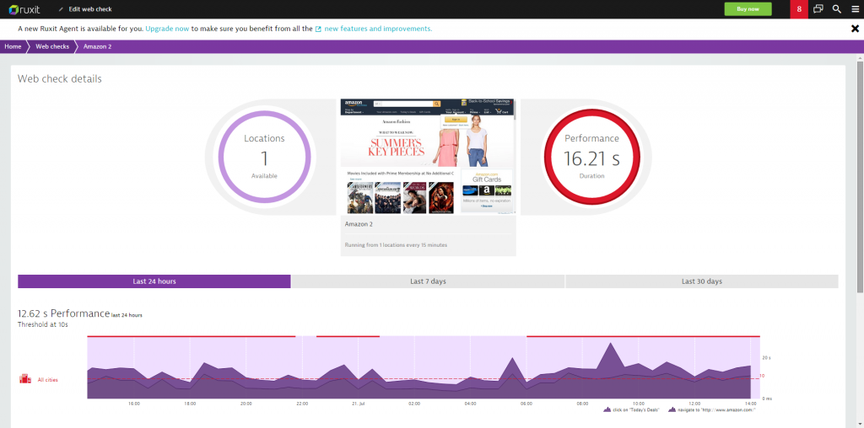This screenshot has width=864, height=428.
Task: Switch to Last 7 days tab
Action: click(x=428, y=281)
